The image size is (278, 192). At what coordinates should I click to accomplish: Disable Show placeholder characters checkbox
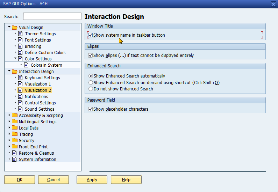pos(91,109)
